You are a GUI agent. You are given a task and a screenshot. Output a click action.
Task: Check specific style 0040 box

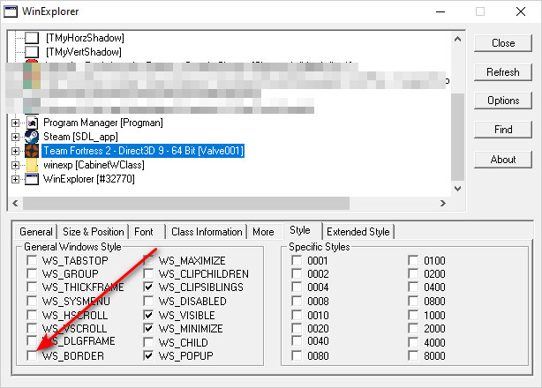tap(297, 341)
